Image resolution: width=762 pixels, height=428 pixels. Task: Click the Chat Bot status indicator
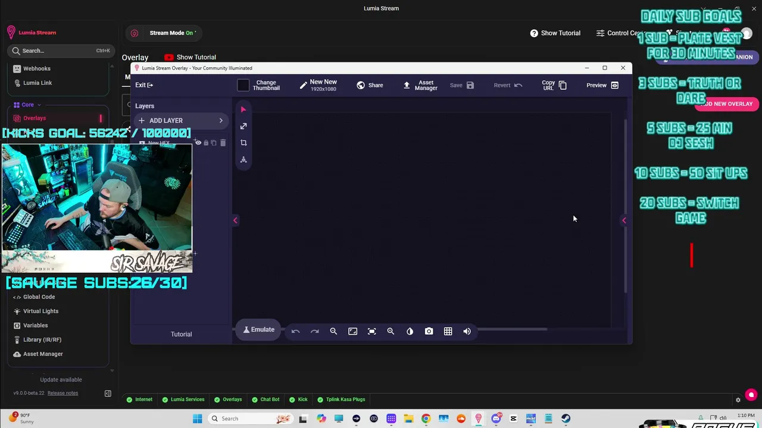tap(265, 399)
